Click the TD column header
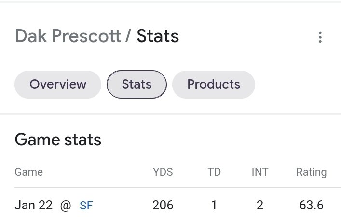This screenshot has height=222, width=341. click(214, 172)
